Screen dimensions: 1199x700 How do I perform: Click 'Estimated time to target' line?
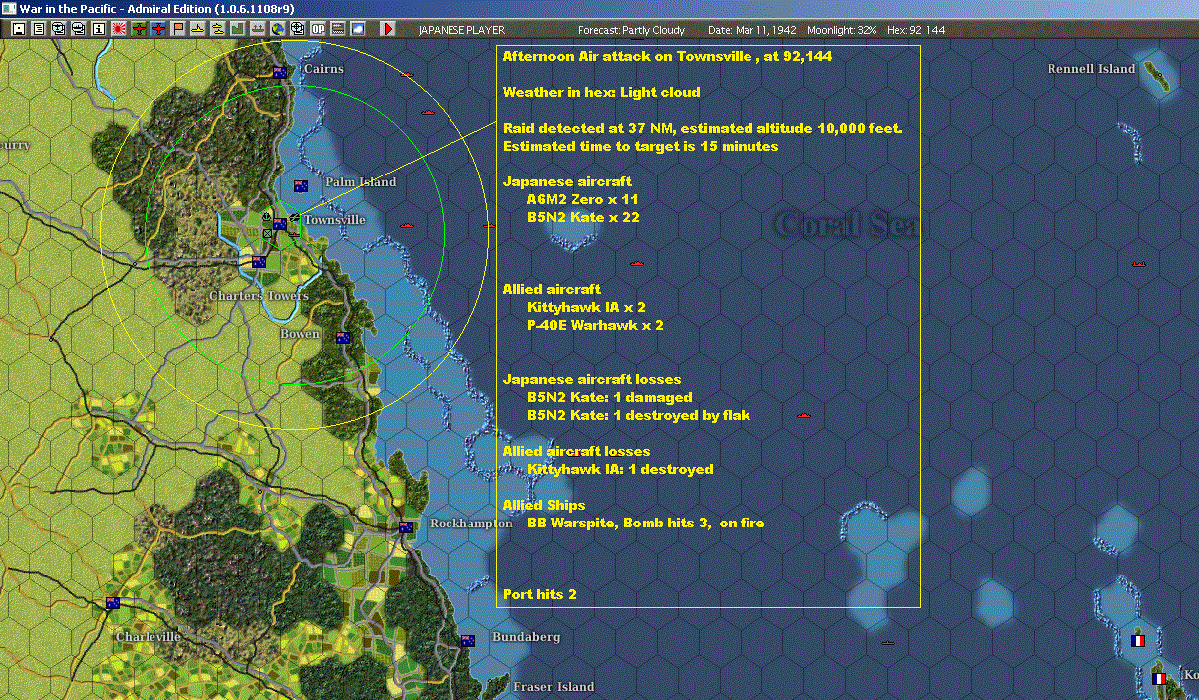point(641,147)
